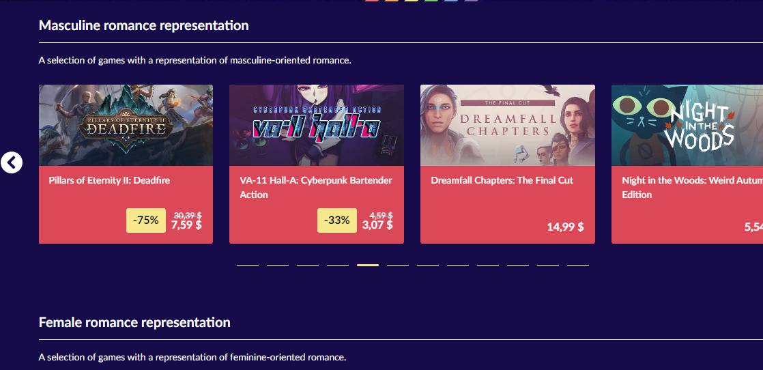Image resolution: width=763 pixels, height=370 pixels.
Task: Go to first carousel page indicator
Action: coord(248,265)
